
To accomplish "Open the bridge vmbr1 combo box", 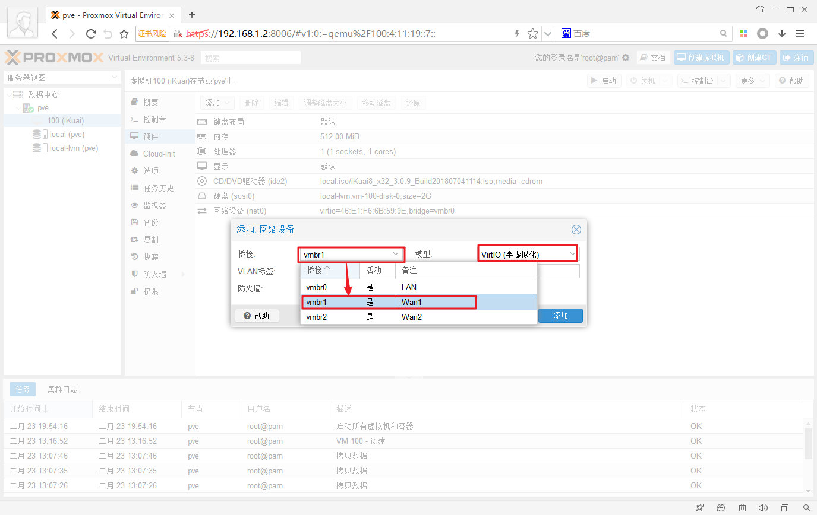I will click(x=351, y=255).
